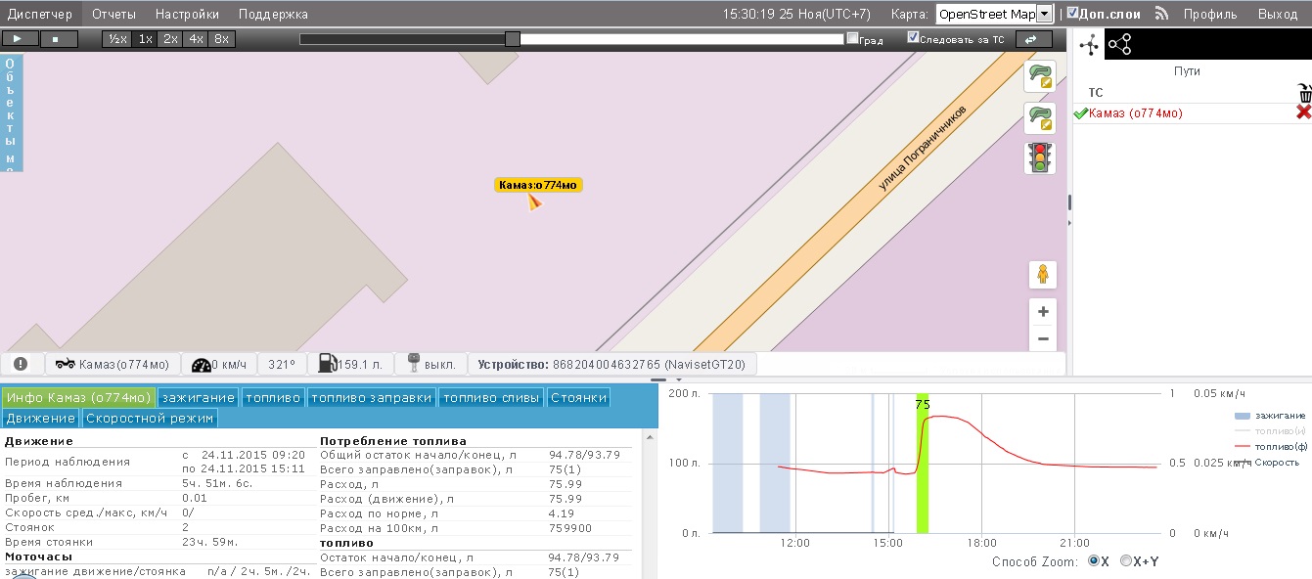Switch to the топливо заправки tab

(371, 397)
